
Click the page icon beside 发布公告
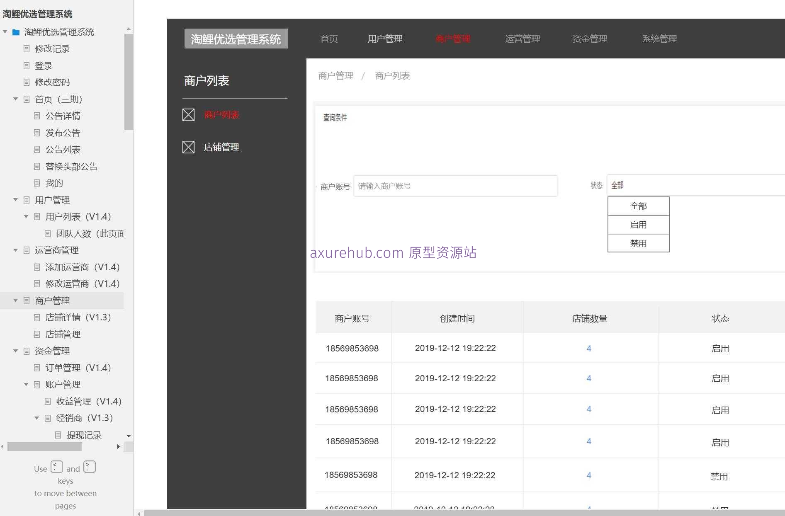37,133
